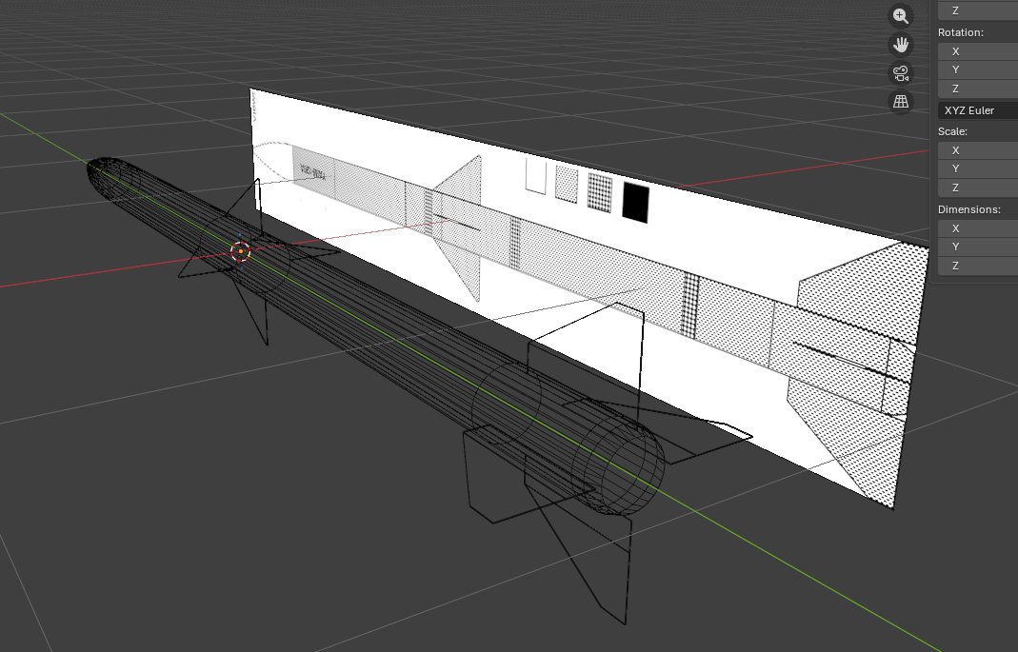This screenshot has width=1018, height=652.
Task: Open the XYZ Euler rotation mode dropdown
Action: (x=978, y=110)
